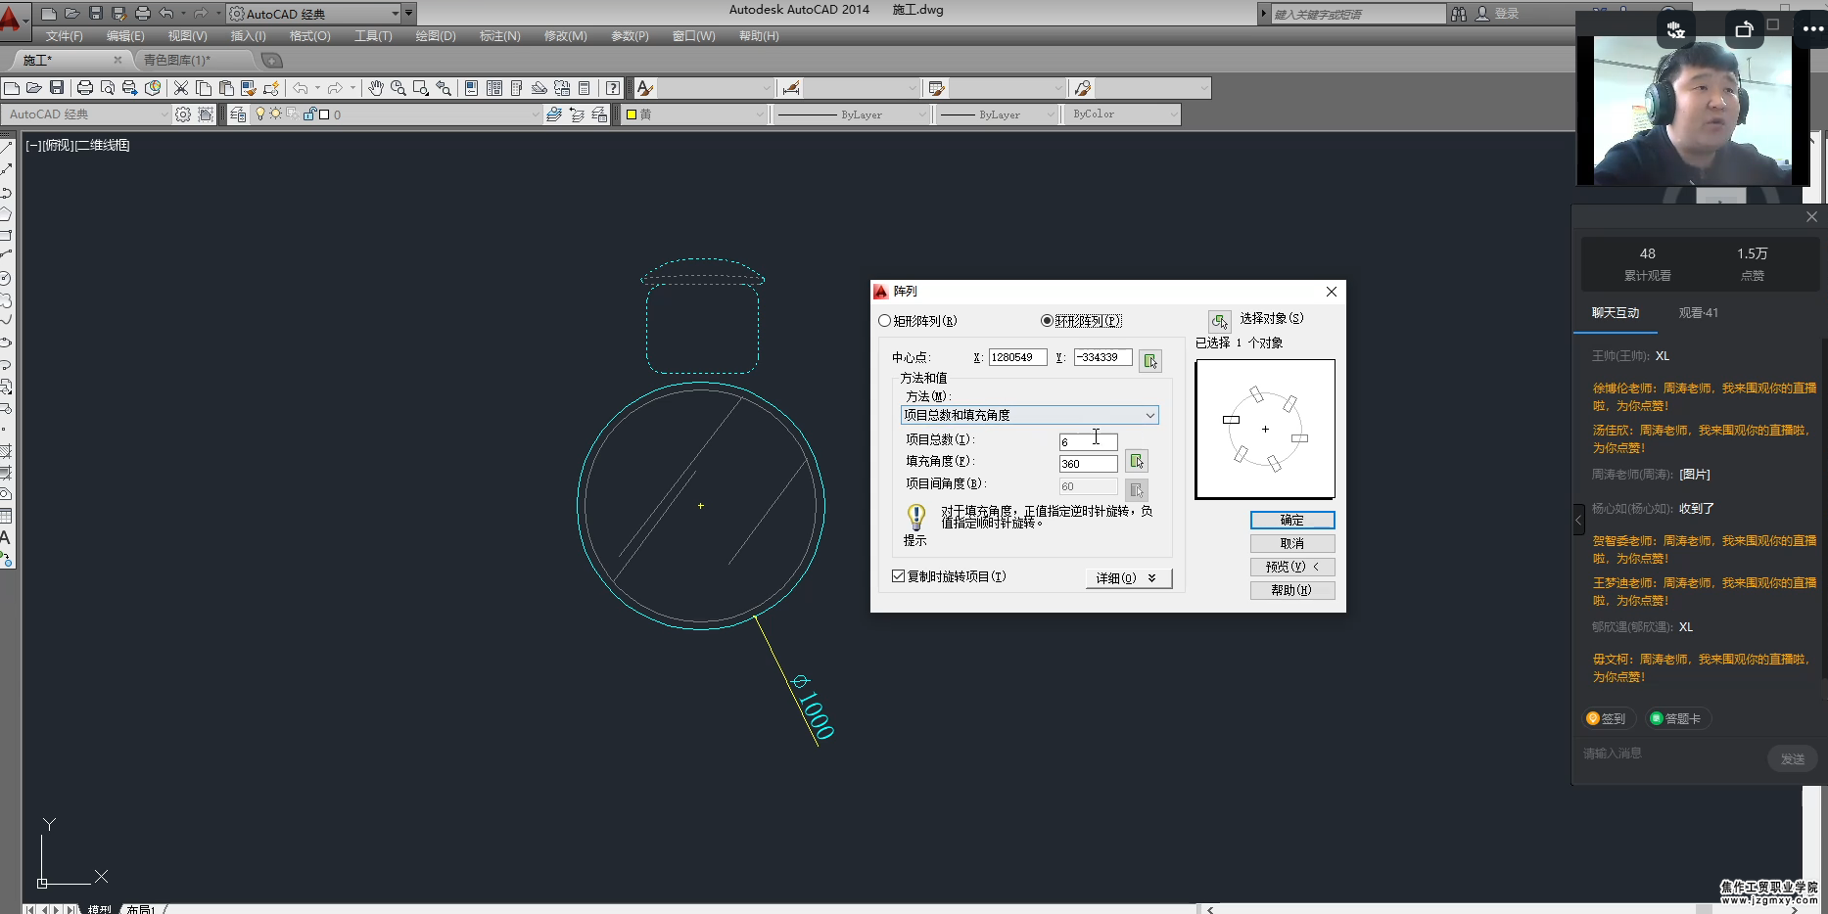Open the Layer Properties Manager icon
The width and height of the screenshot is (1828, 914).
[238, 114]
